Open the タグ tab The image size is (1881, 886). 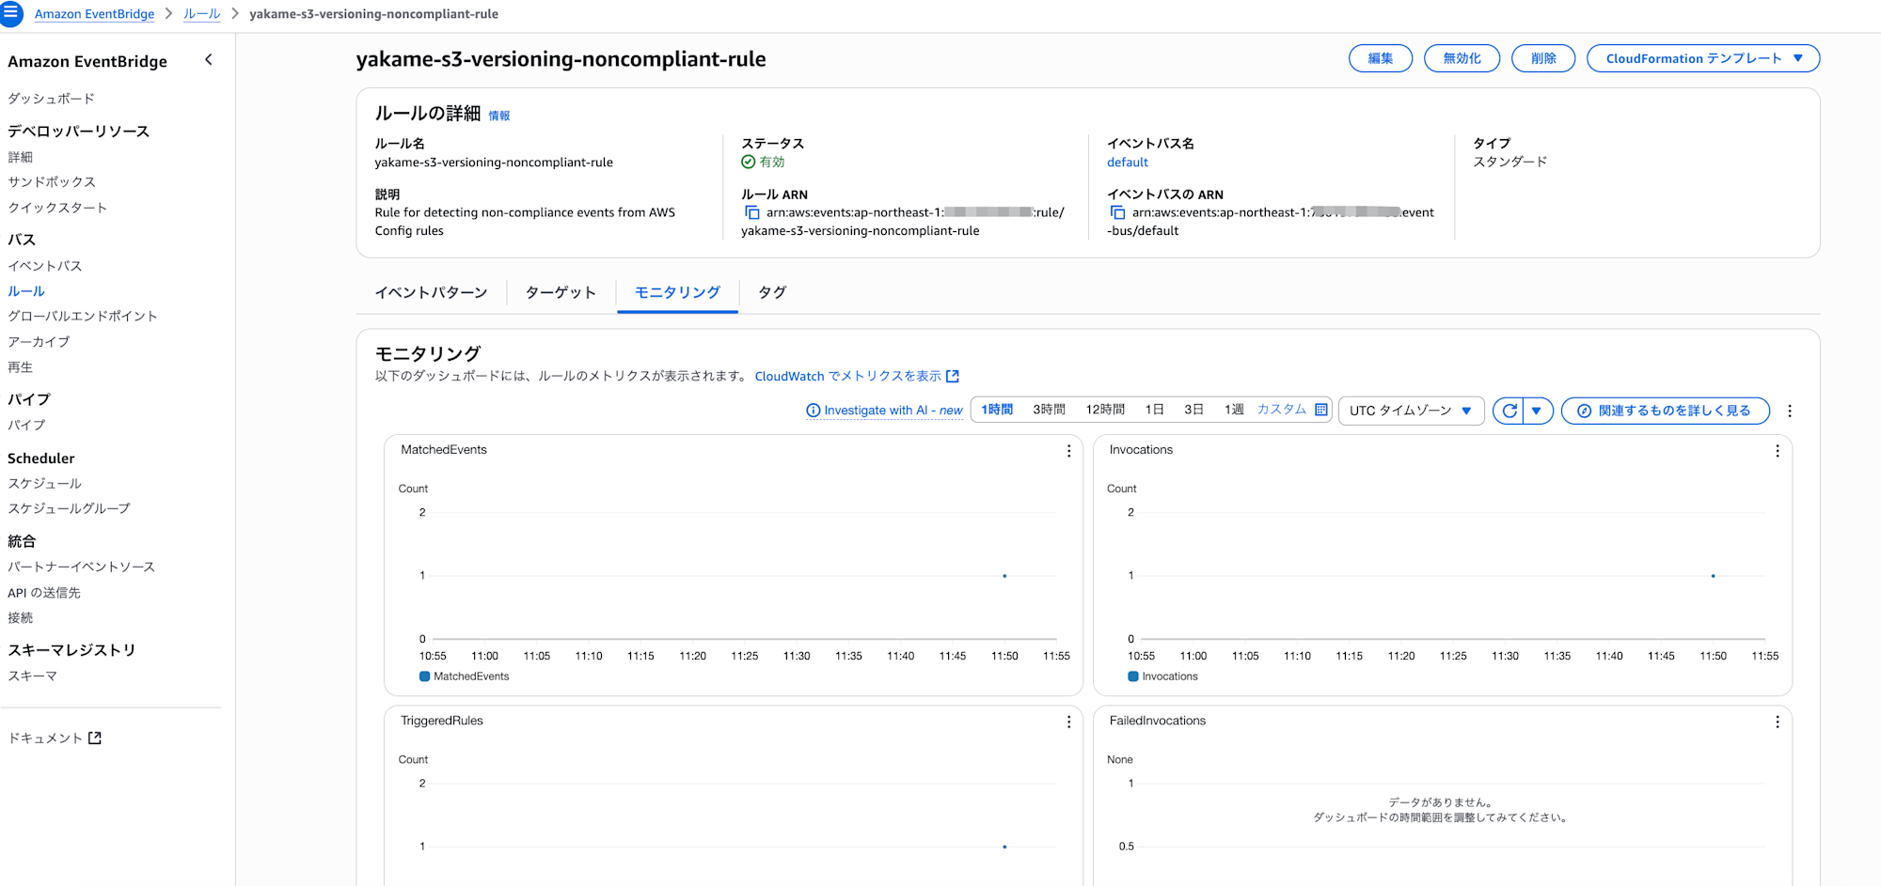(772, 292)
